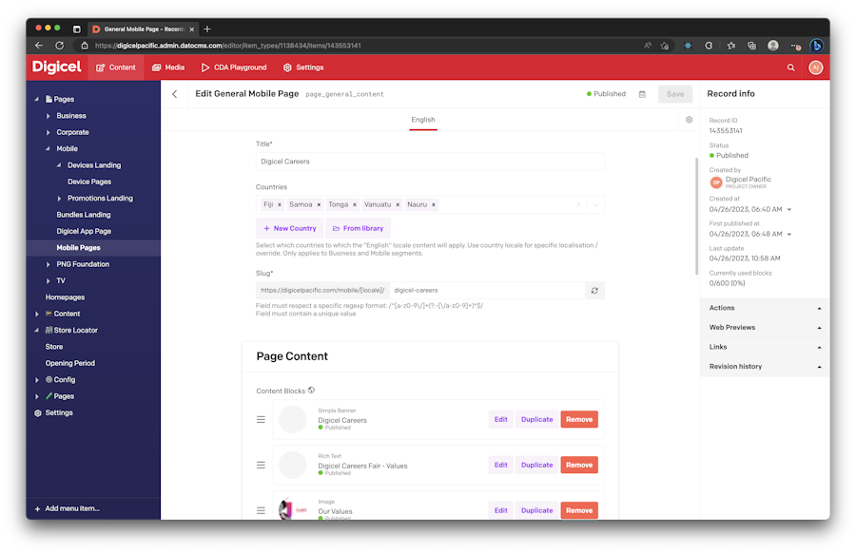Screen dimensions: 856x554
Task: Click the calendar icon next to Save
Action: click(642, 93)
